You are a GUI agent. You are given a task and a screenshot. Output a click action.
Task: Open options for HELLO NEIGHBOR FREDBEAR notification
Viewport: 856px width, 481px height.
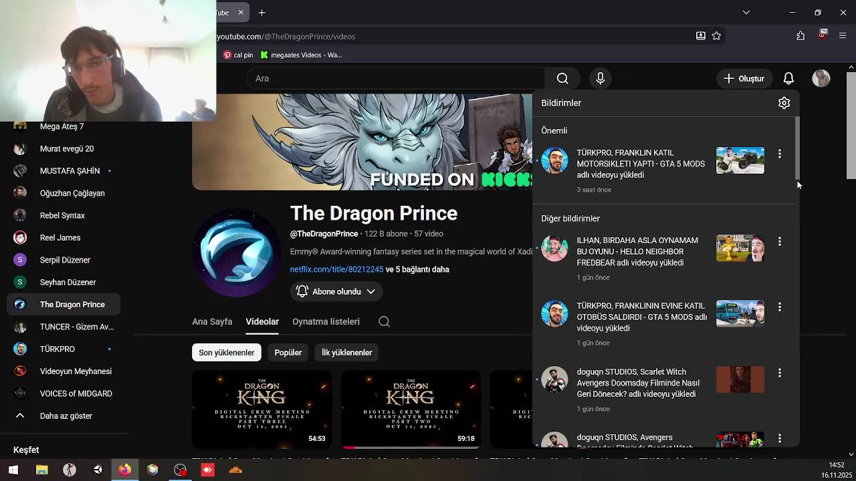(779, 241)
